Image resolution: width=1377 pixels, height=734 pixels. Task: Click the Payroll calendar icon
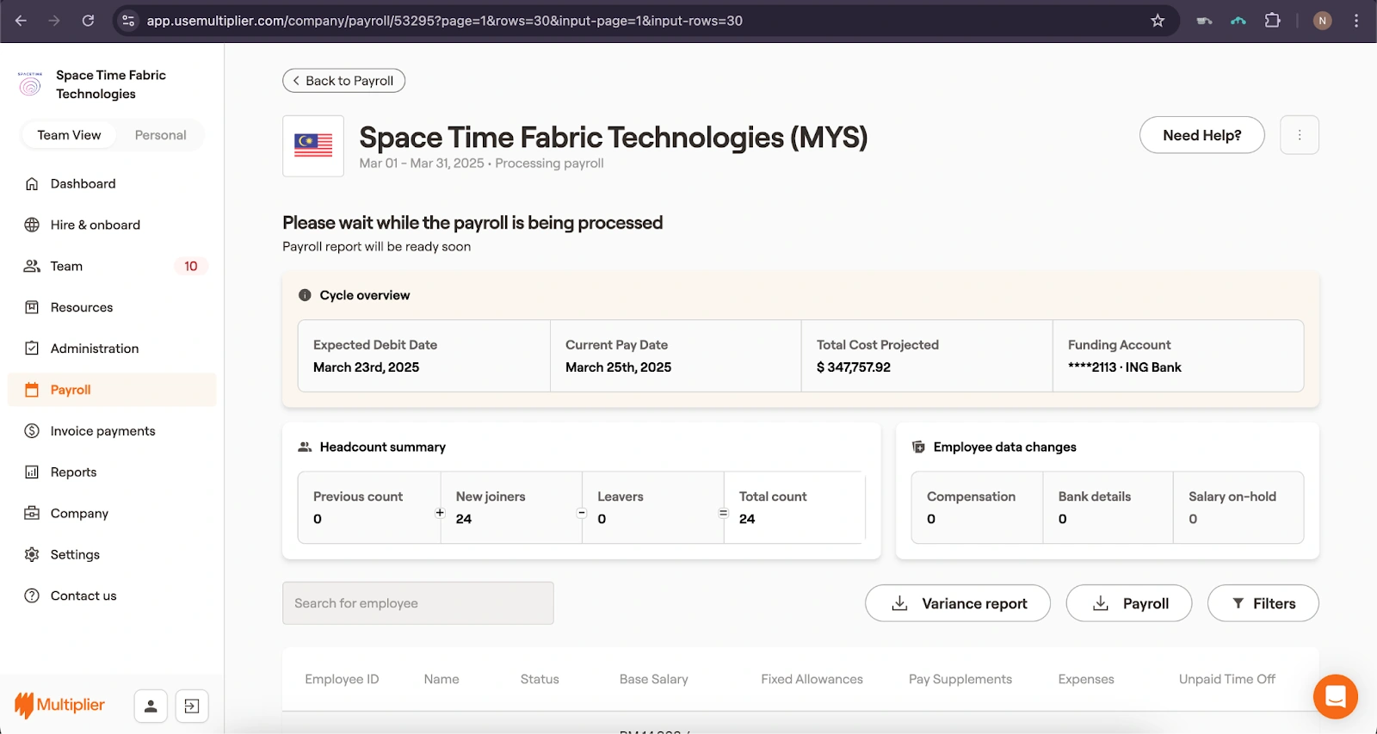[32, 390]
